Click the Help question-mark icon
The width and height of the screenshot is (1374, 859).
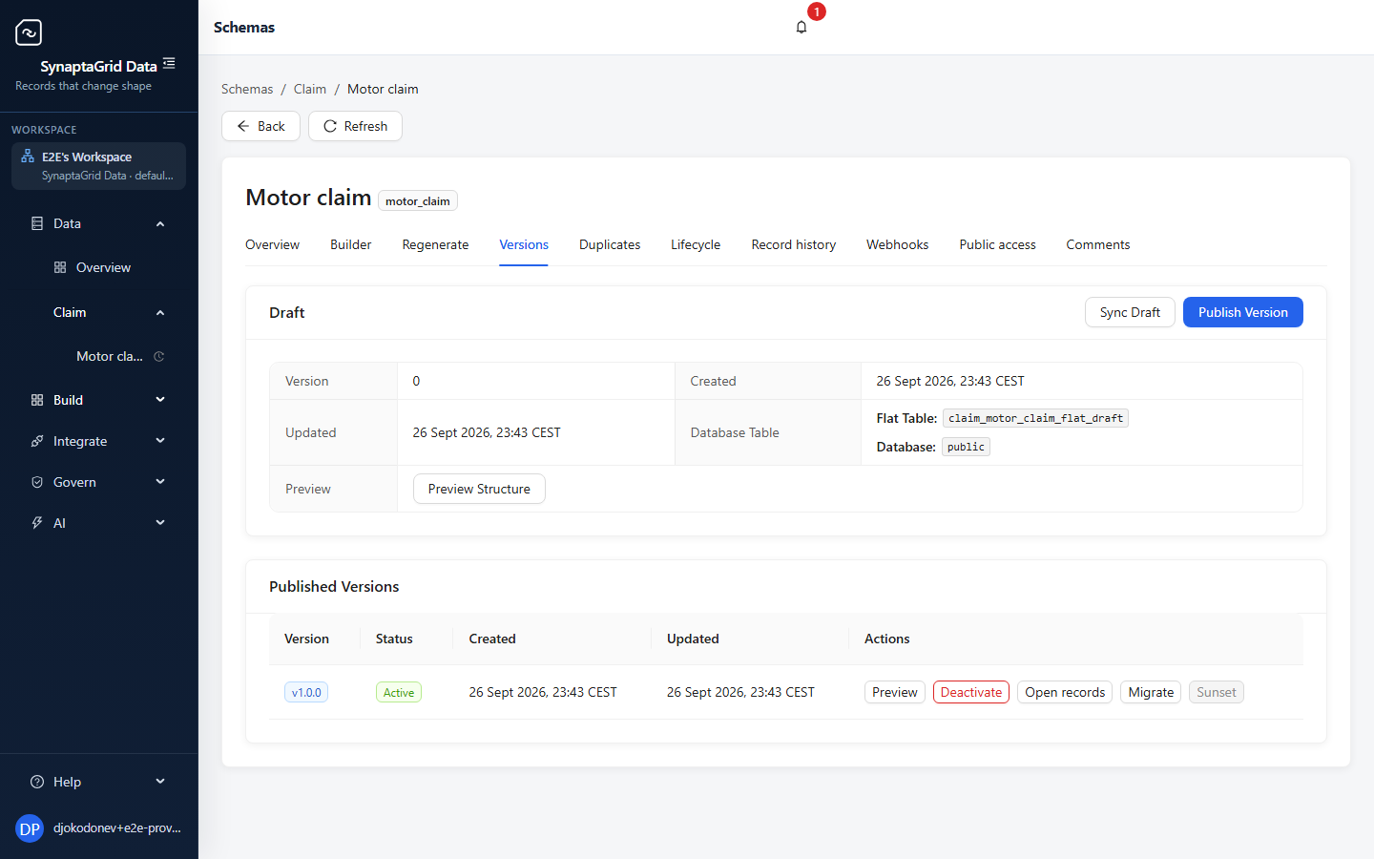pos(37,782)
